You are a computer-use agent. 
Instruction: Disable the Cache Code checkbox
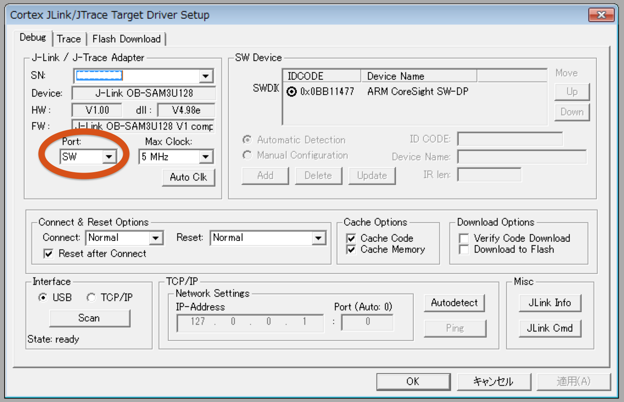coord(351,238)
